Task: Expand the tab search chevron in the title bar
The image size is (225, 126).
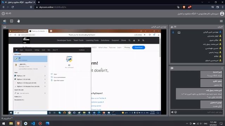Action: pos(202,2)
